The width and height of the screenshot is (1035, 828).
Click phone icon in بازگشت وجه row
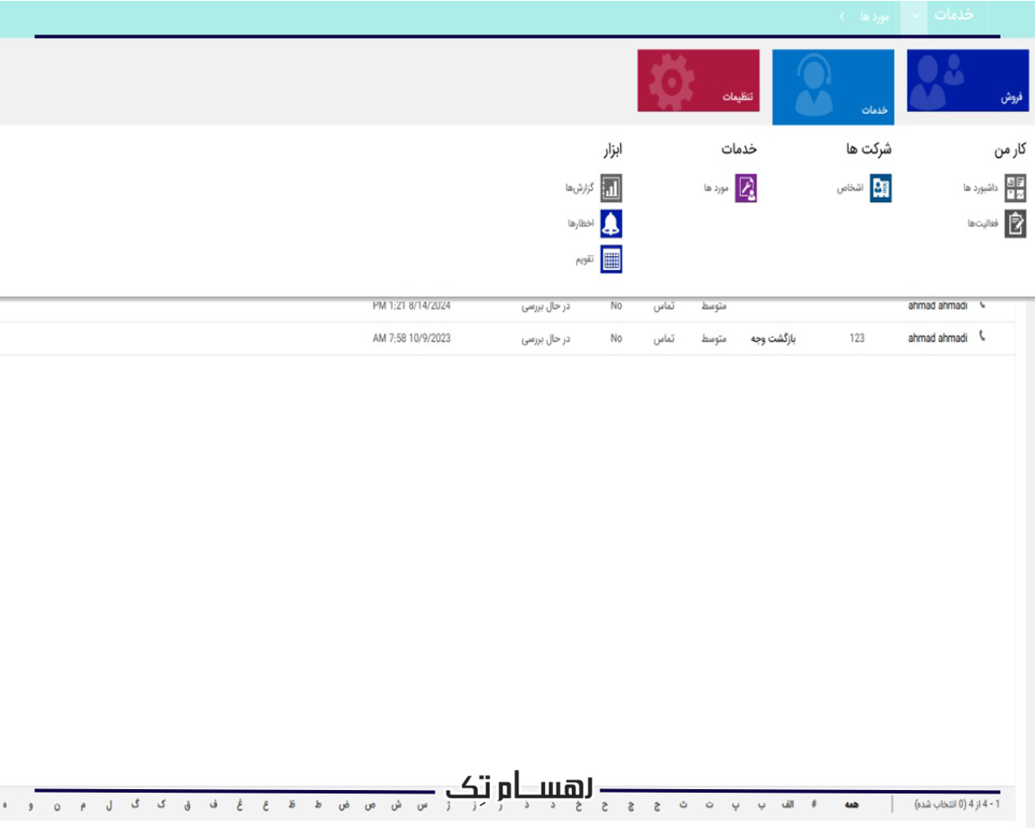pos(981,337)
